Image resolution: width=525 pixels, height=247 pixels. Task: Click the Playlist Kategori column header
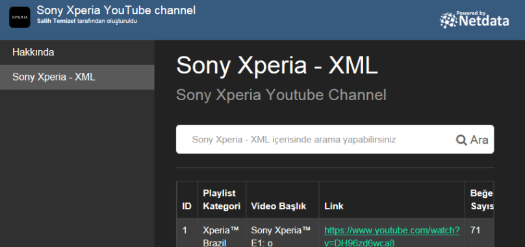[x=222, y=200]
